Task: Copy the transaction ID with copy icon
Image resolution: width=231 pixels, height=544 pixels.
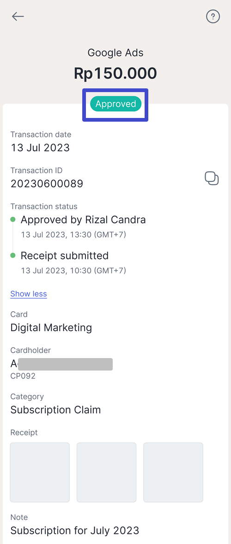Action: click(212, 179)
